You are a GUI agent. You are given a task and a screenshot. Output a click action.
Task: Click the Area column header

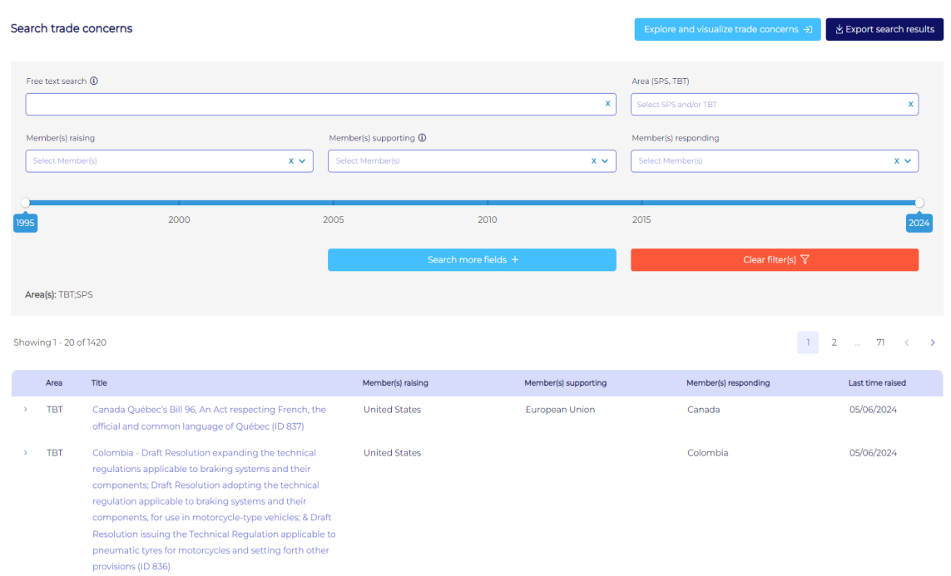pyautogui.click(x=54, y=383)
